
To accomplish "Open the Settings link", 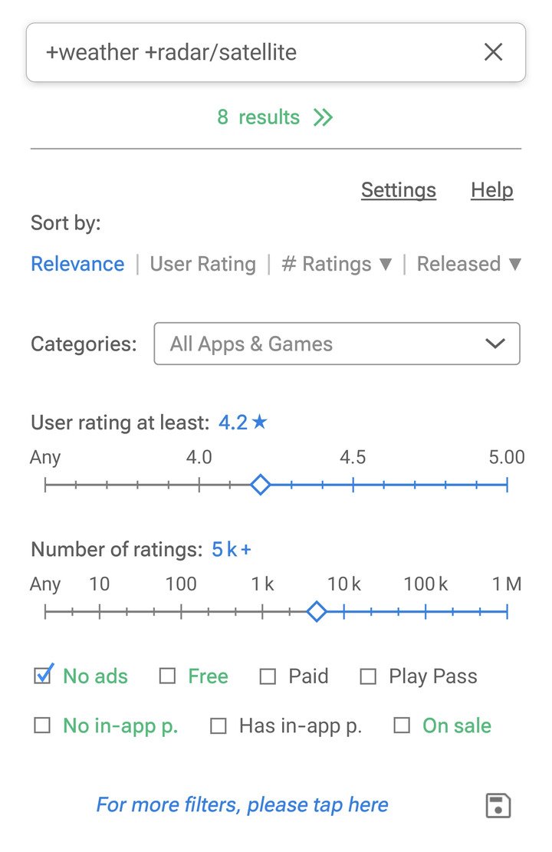I will 398,190.
